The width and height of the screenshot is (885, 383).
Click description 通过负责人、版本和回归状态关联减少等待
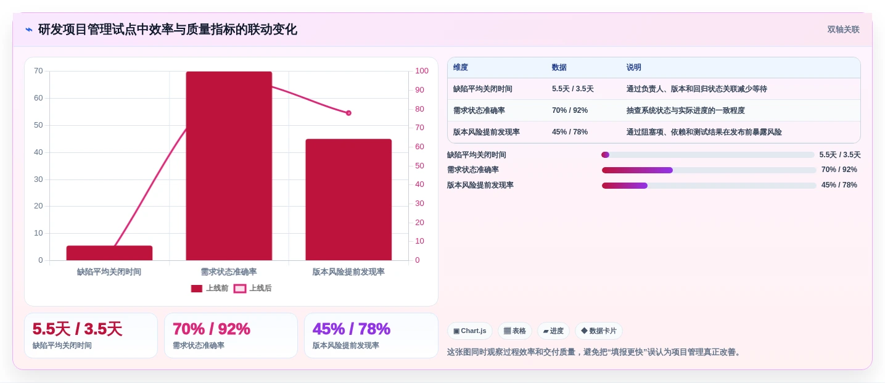coord(697,89)
